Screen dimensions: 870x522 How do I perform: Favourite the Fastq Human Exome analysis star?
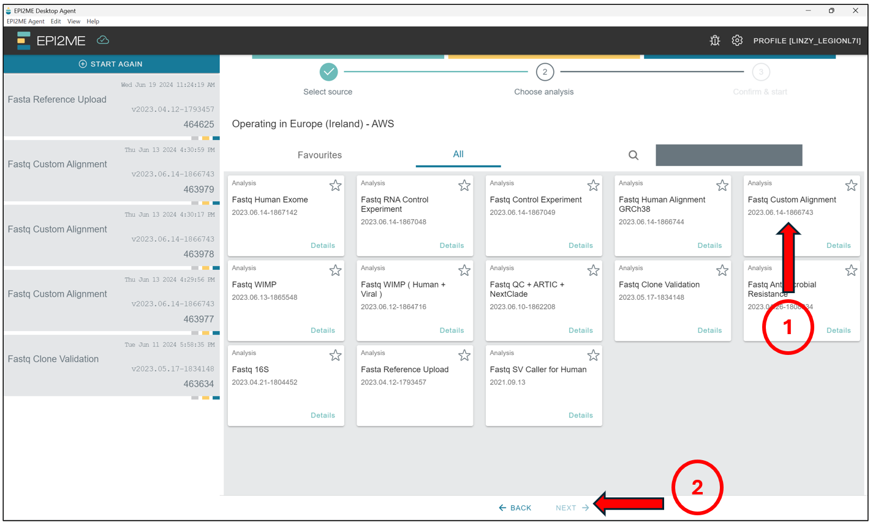335,185
